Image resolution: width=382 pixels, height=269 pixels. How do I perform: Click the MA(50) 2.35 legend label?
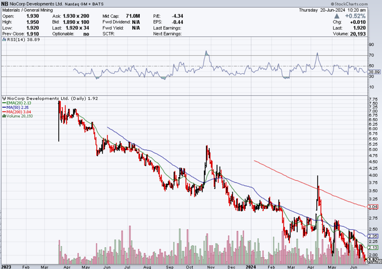(17, 107)
